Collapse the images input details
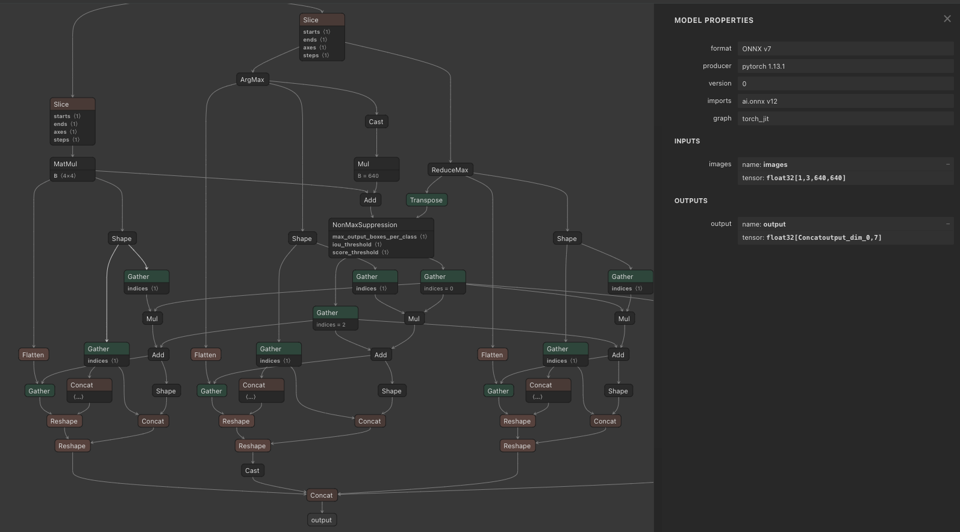 tap(947, 164)
